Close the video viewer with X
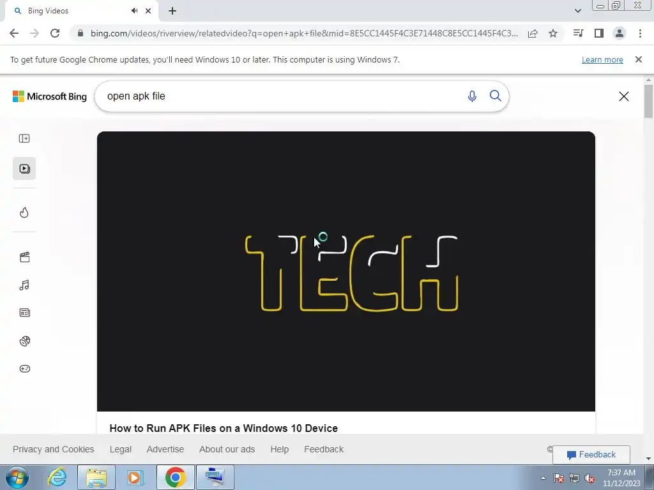This screenshot has height=490, width=654. pos(623,96)
